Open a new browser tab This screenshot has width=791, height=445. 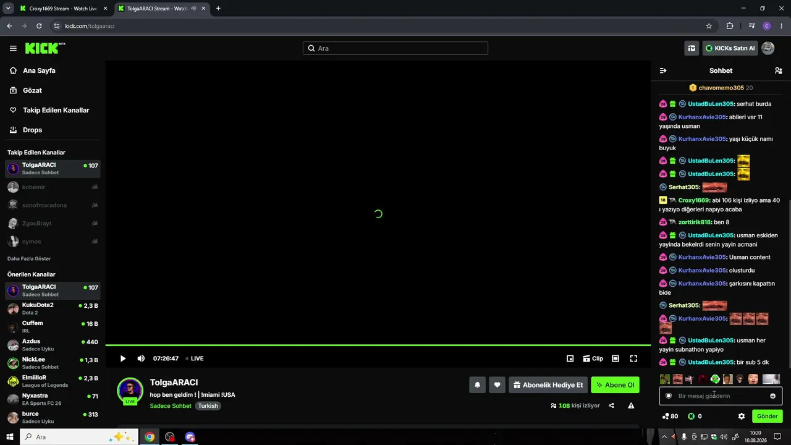(x=218, y=9)
